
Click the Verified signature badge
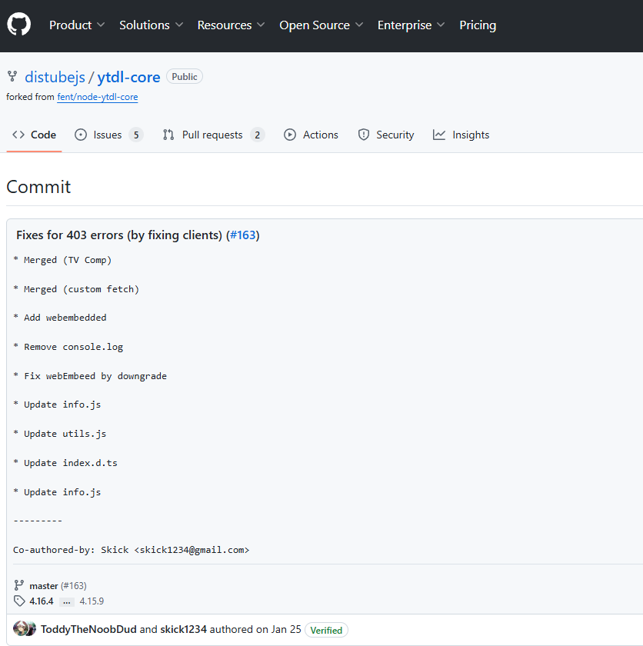tap(326, 630)
